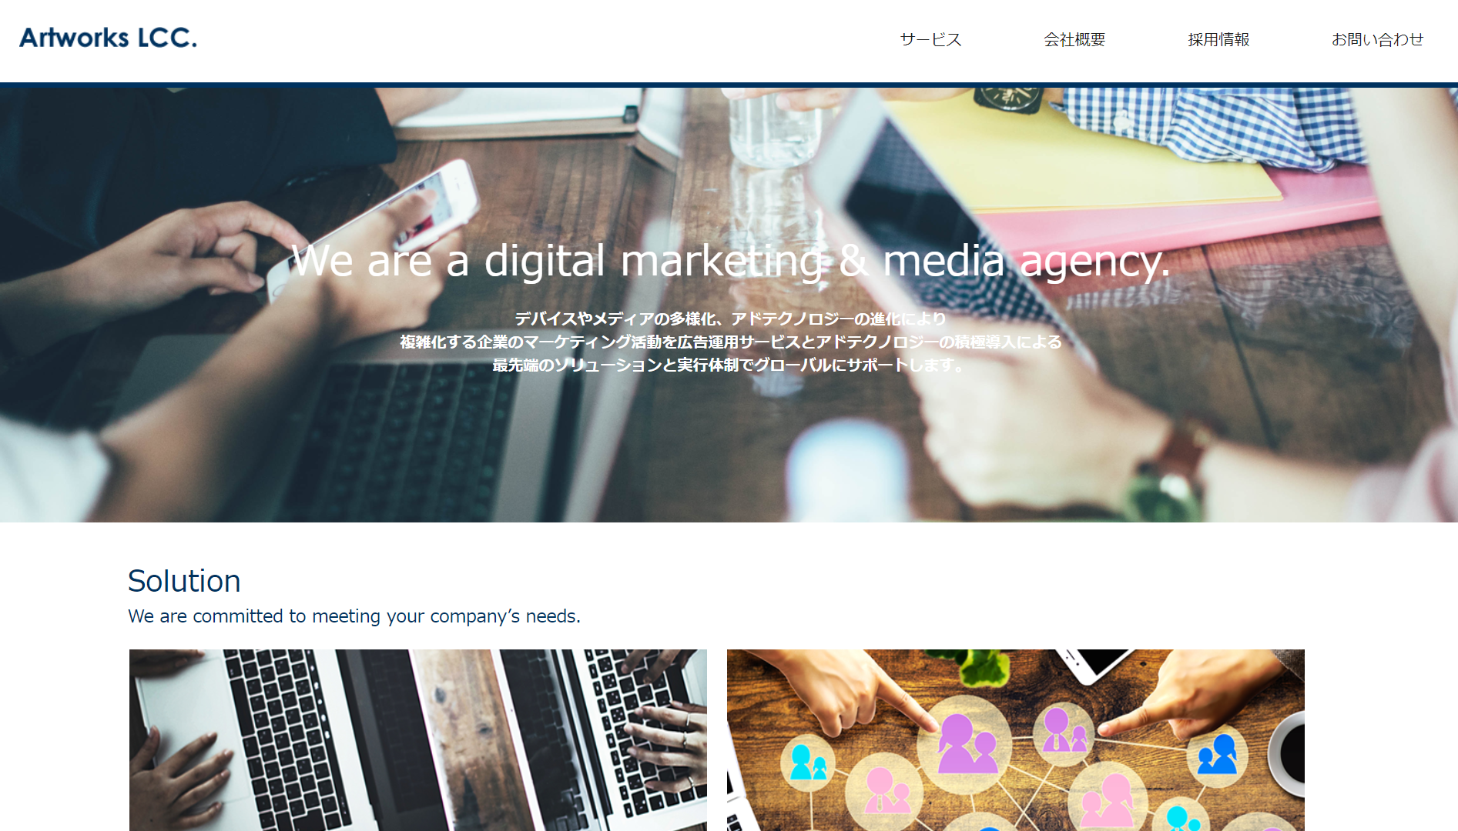
Task: Click the pink people icon at bottom right
Action: point(1107,802)
